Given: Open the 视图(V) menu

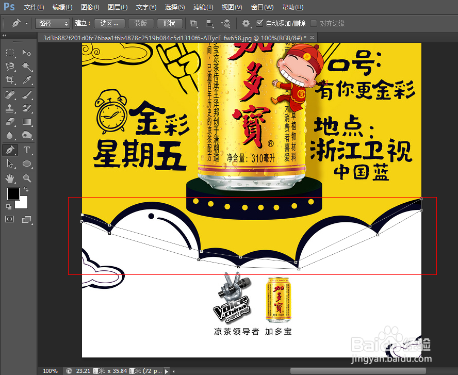Looking at the screenshot, I should click(x=232, y=7).
